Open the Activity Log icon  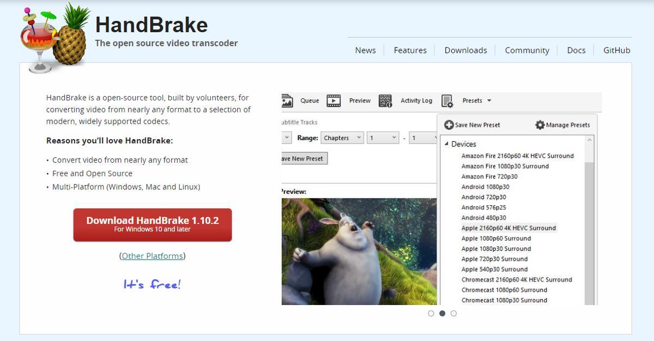385,101
